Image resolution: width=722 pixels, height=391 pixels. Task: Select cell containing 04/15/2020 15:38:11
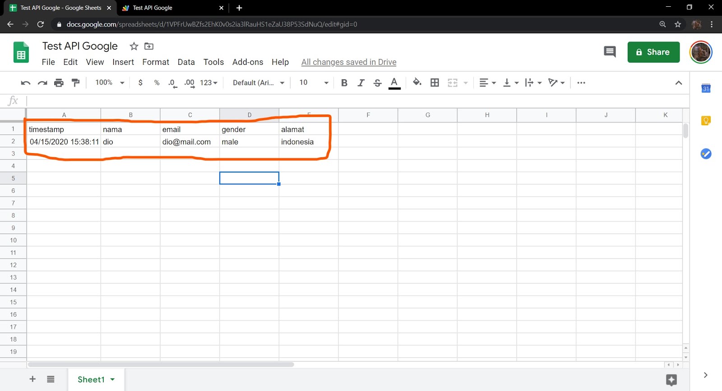tap(64, 142)
